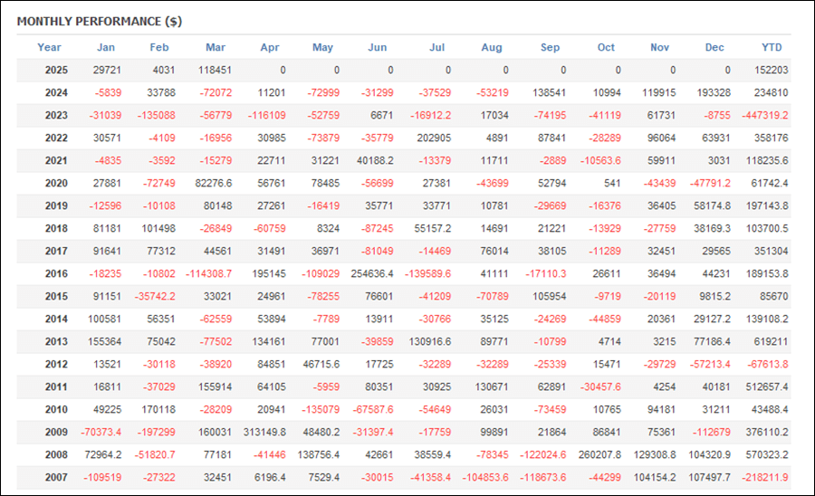Select the 2010 year row label

click(x=56, y=409)
